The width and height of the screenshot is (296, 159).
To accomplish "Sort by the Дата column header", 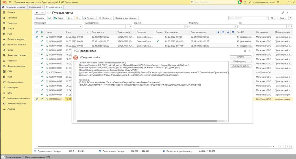I will coord(77,32).
